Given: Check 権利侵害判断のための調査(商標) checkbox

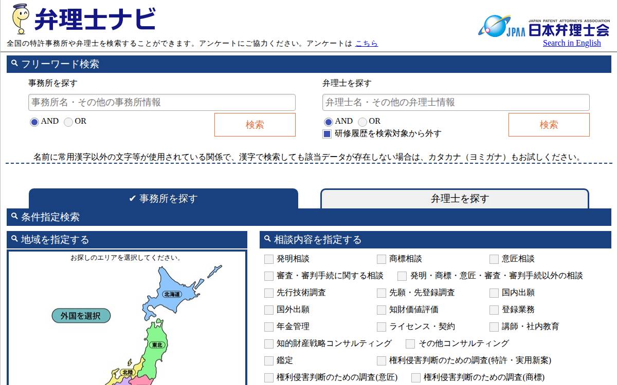Looking at the screenshot, I should coord(416,378).
